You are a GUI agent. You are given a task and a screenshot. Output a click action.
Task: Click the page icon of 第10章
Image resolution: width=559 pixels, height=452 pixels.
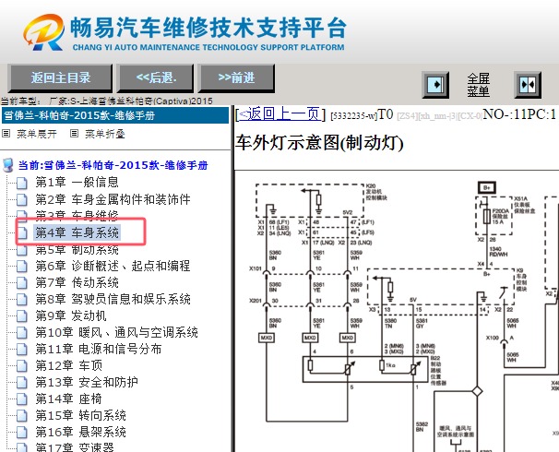pyautogui.click(x=22, y=333)
